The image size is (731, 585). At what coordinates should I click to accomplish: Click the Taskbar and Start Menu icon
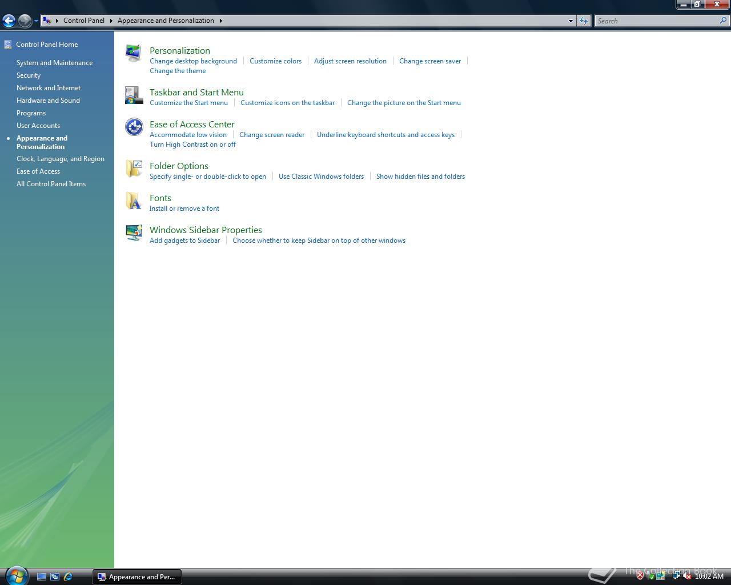click(x=134, y=95)
